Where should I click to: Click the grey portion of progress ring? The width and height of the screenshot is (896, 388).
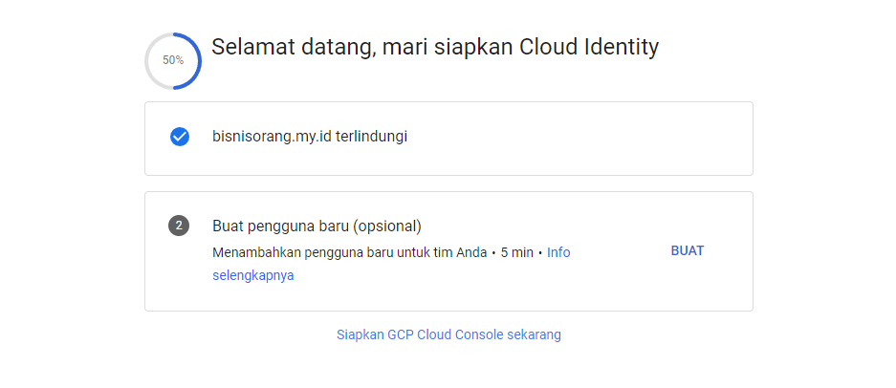click(147, 60)
